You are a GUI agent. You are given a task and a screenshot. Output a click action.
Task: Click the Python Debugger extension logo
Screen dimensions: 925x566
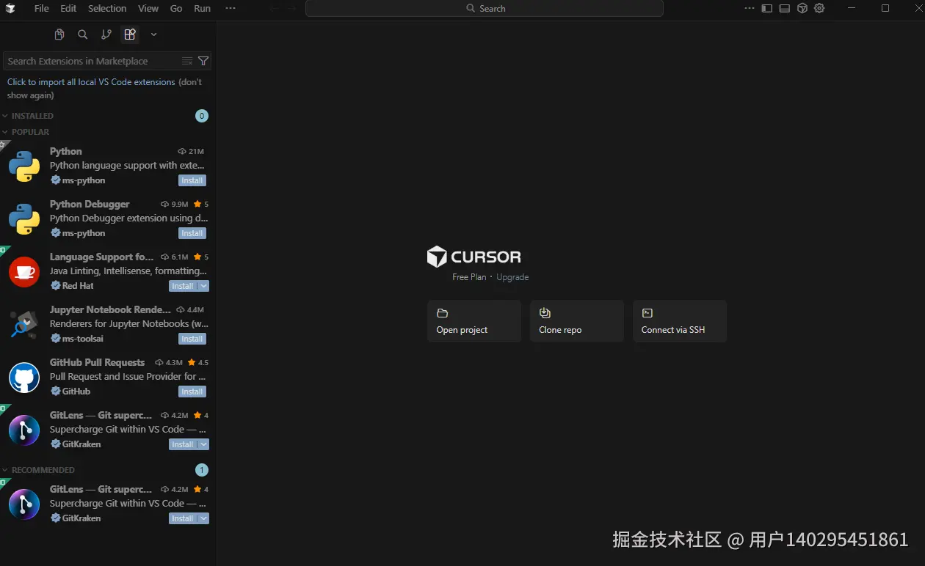pos(24,219)
